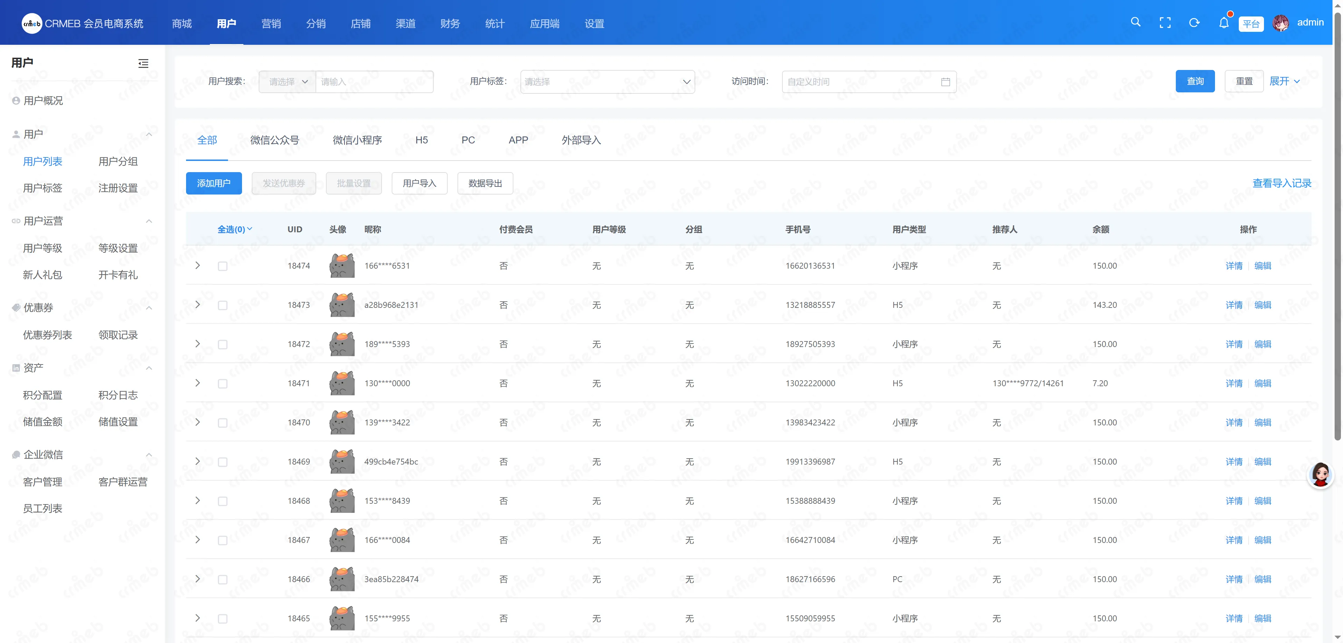Check the checkbox for user 18468
The image size is (1343, 643).
click(223, 501)
